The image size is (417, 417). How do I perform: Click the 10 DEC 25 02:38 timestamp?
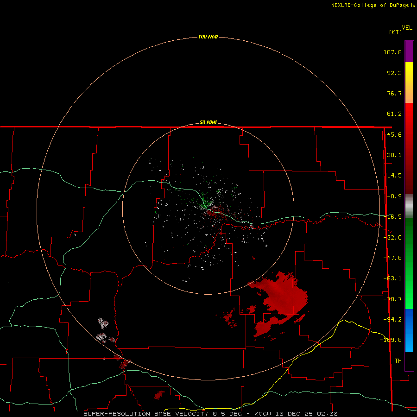coord(307,414)
